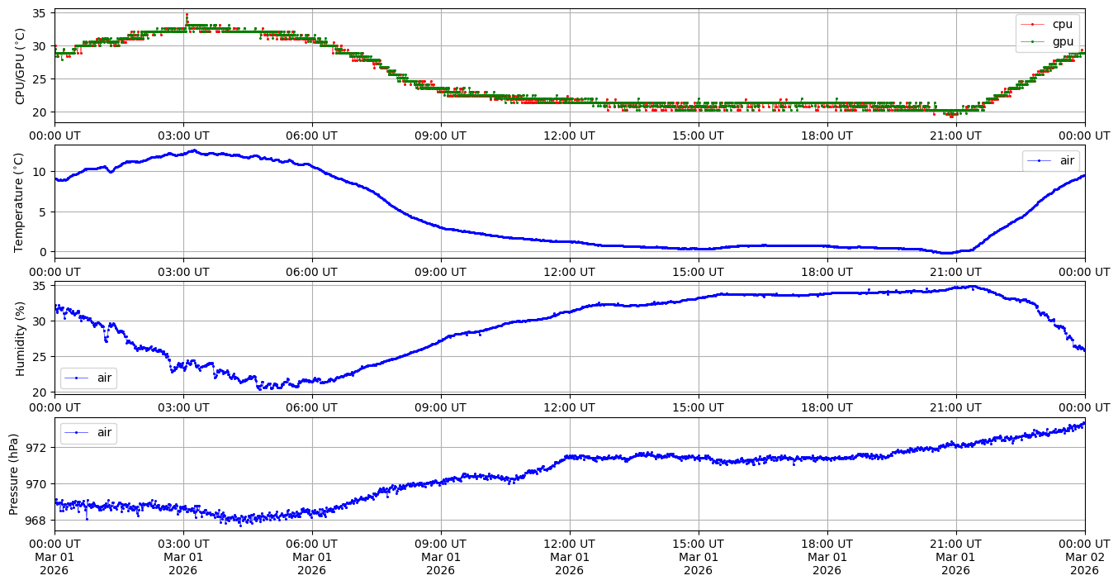Click 03:00 UT tick below the Temperature chart
Viewport: 1118px width, 585px height.
182,272
